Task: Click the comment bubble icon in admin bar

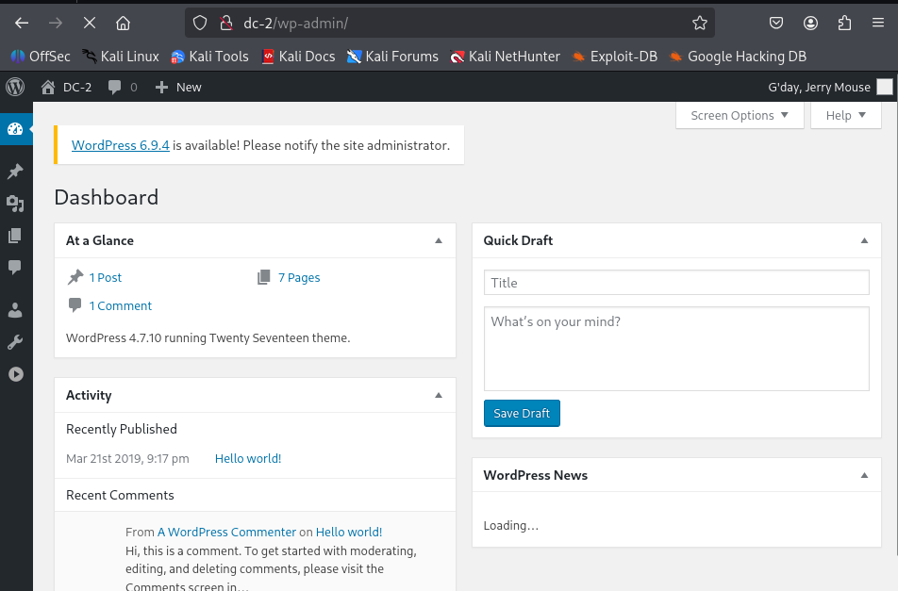Action: tap(115, 87)
